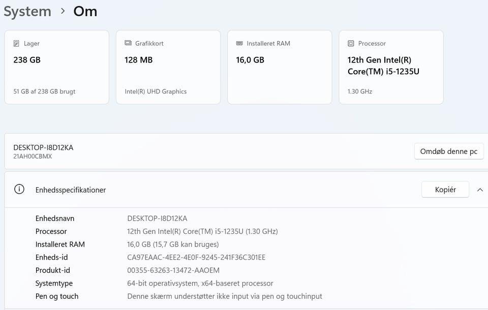Select the Produkt-id value text

[173, 270]
